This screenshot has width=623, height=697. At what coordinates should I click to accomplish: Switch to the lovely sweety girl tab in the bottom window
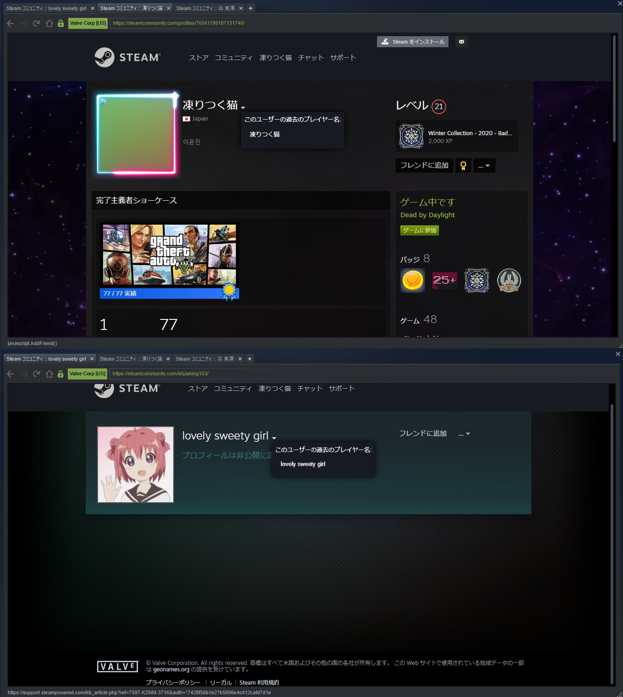[46, 359]
